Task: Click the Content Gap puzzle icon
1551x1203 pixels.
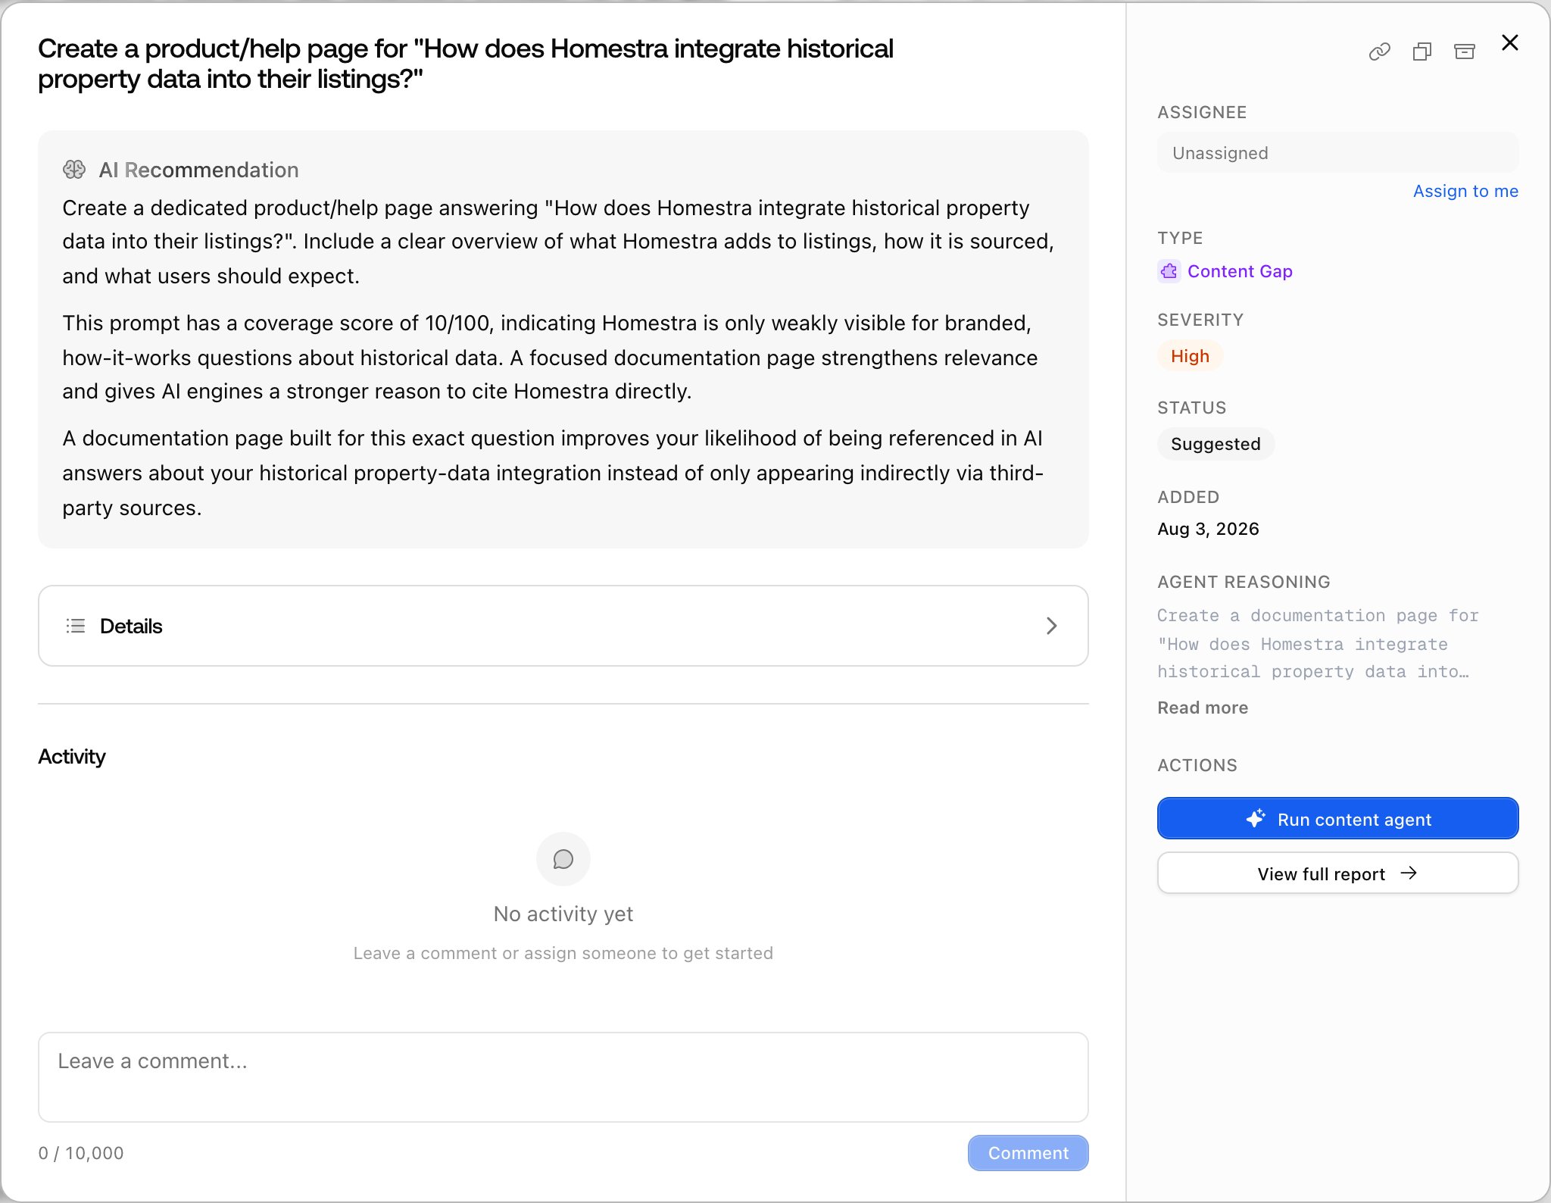Action: coord(1169,271)
